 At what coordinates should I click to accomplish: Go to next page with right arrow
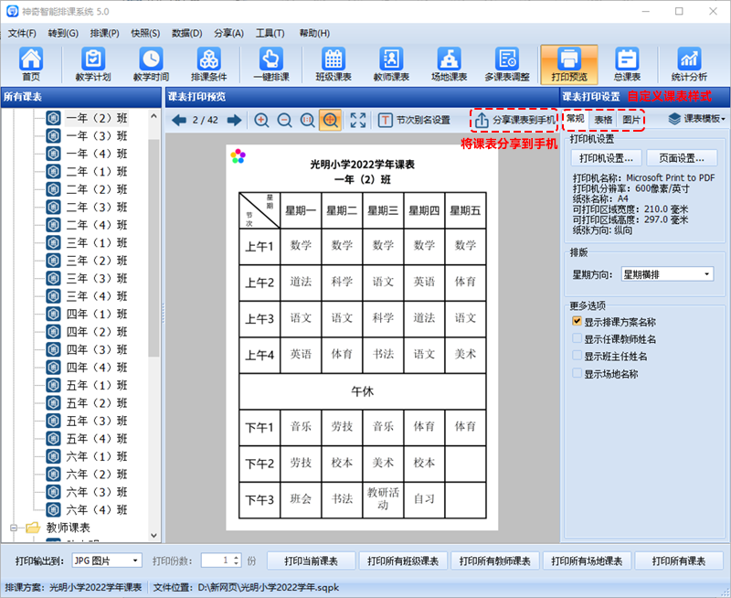click(235, 121)
